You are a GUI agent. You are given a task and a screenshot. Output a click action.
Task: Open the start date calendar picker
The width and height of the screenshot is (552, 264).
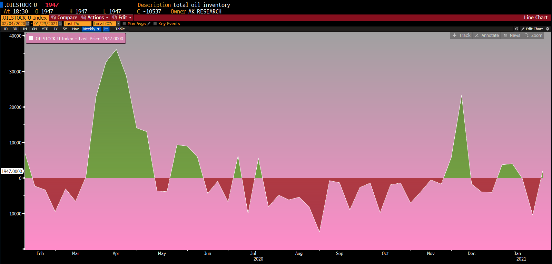(x=28, y=24)
